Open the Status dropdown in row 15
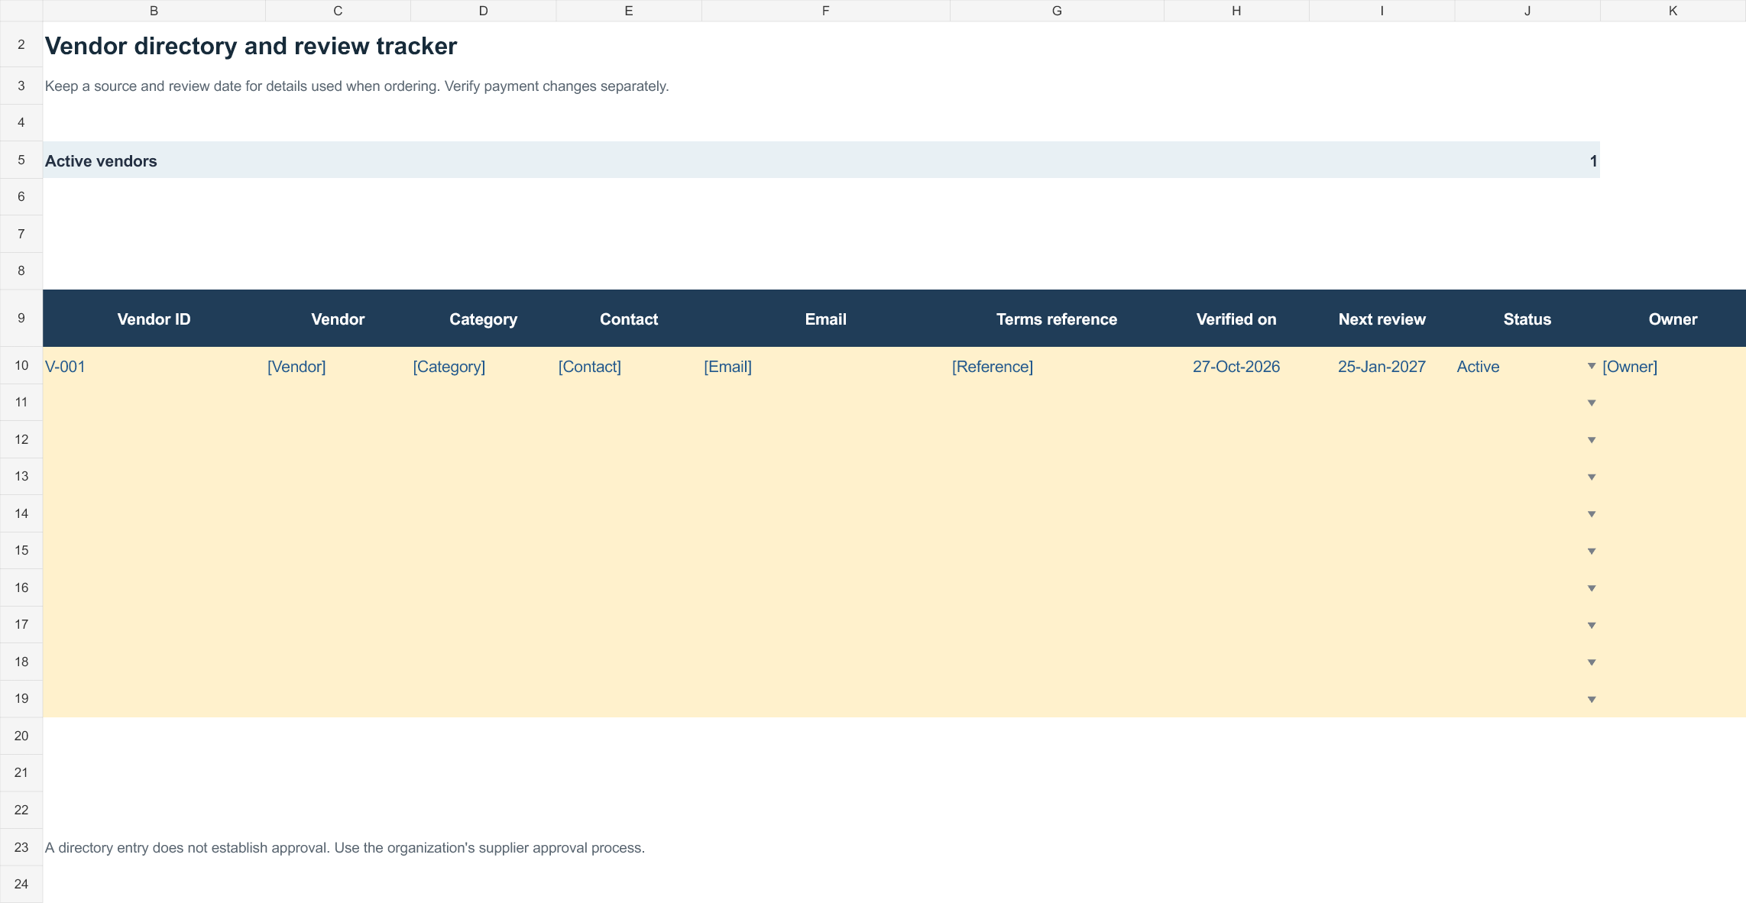 coord(1592,552)
